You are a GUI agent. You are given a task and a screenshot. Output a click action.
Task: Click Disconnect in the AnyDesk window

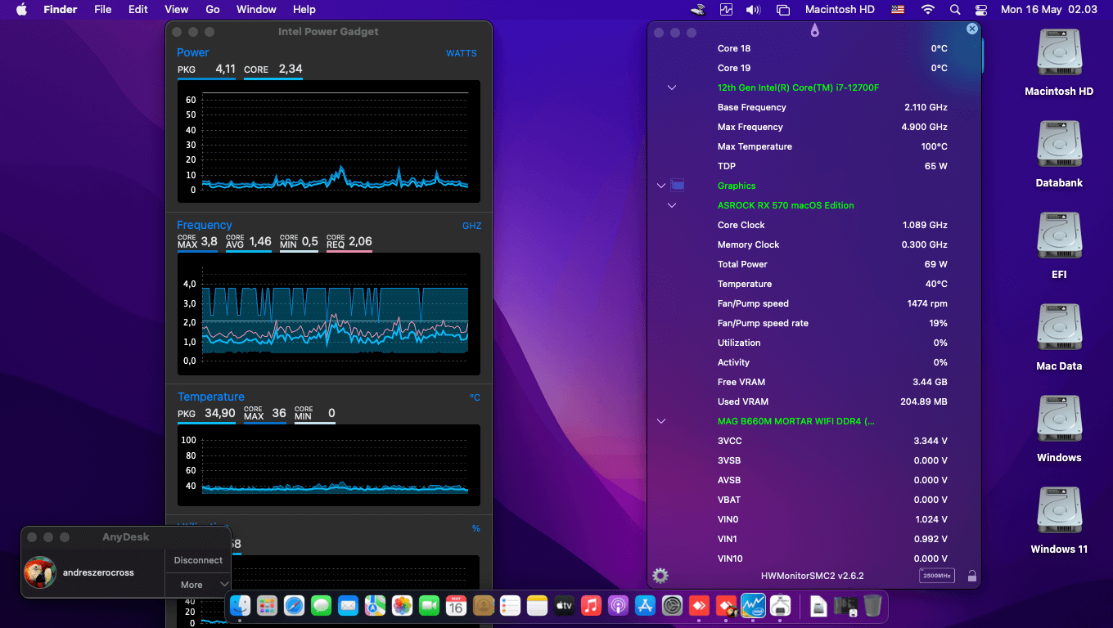coord(197,560)
